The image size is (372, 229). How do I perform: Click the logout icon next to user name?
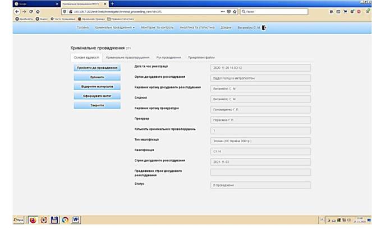pyautogui.click(x=264, y=27)
